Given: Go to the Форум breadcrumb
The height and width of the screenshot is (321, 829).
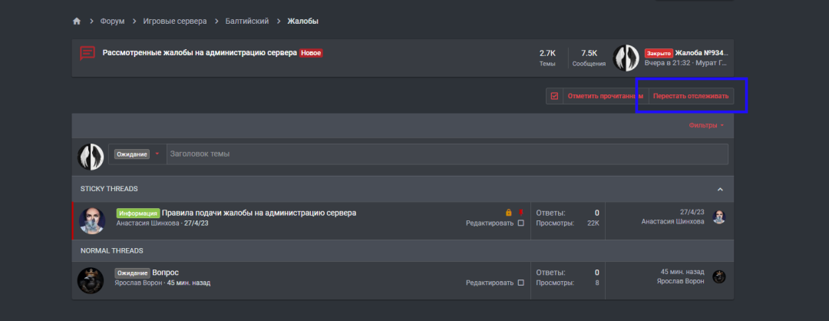Looking at the screenshot, I should (x=113, y=22).
